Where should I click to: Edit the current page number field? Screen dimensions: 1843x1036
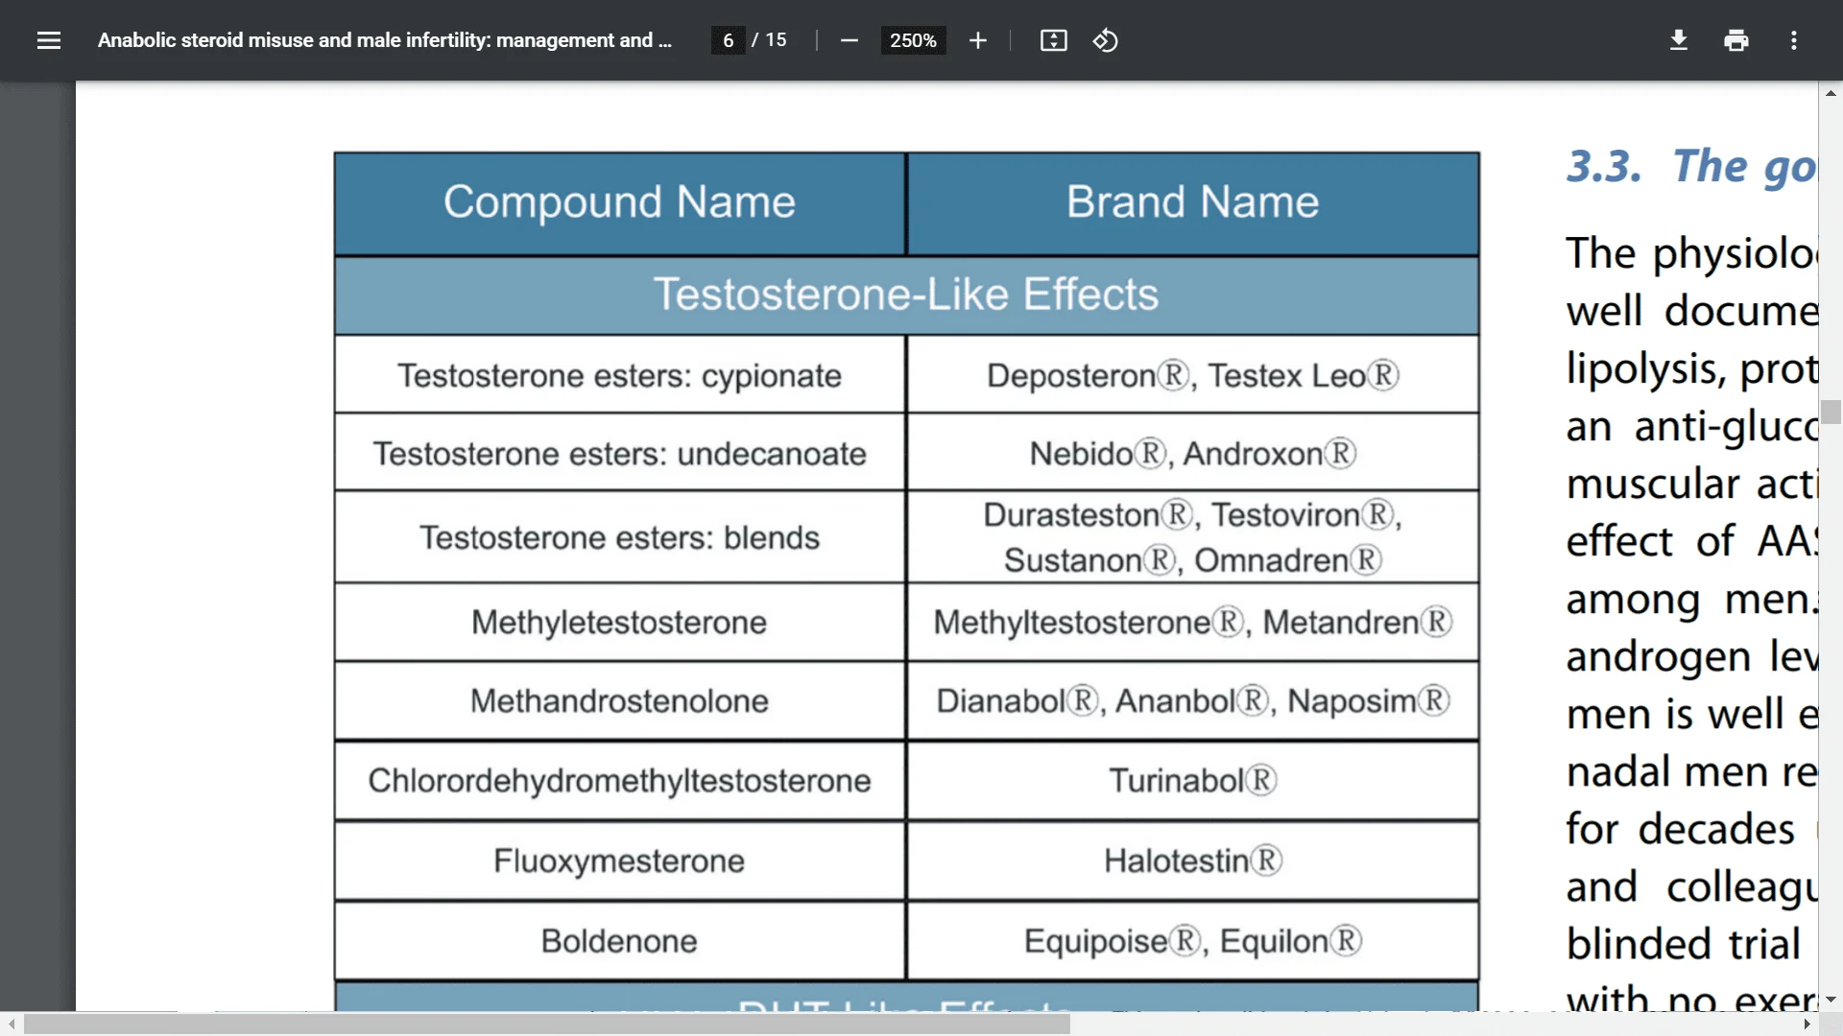[728, 40]
